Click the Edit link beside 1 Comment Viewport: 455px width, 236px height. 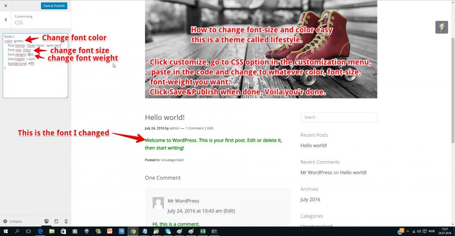pos(210,128)
